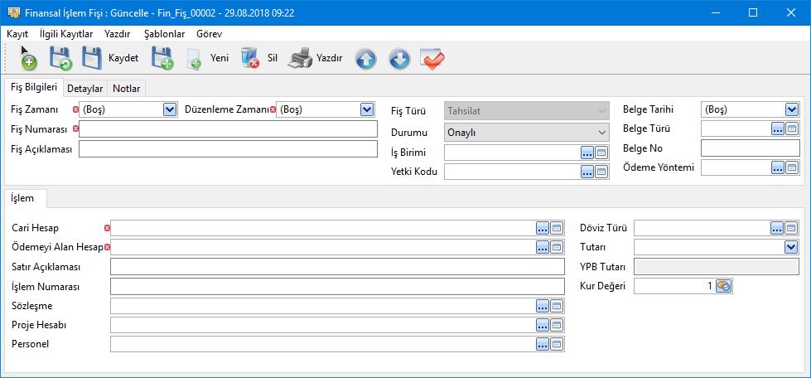
Task: Open the Kur Değeri exchange rate icon
Action: tap(723, 286)
